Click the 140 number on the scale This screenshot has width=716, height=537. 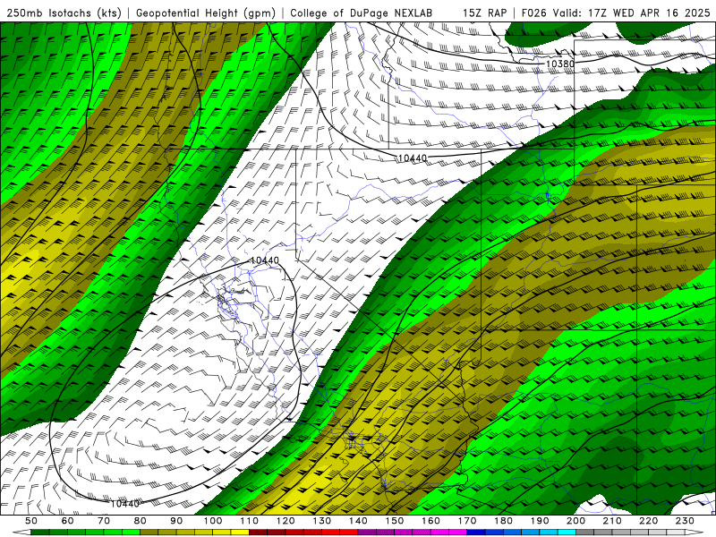click(359, 521)
